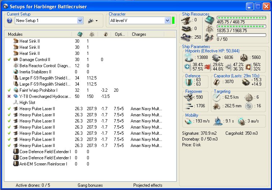This screenshot has width=272, height=190.
Task: Click the Beta Reactor Control module icon
Action: pos(16,65)
